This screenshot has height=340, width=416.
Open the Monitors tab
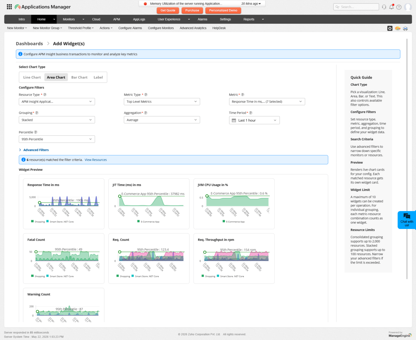click(x=69, y=19)
